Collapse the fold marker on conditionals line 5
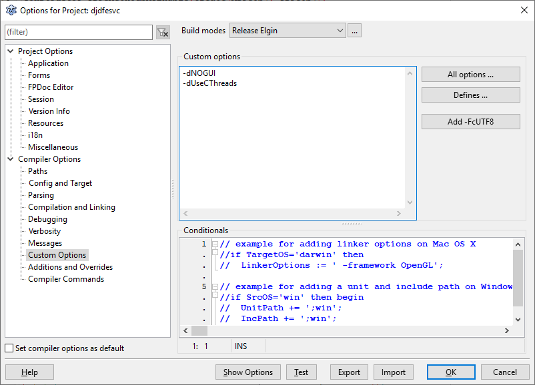This screenshot has height=385, width=535. point(215,286)
